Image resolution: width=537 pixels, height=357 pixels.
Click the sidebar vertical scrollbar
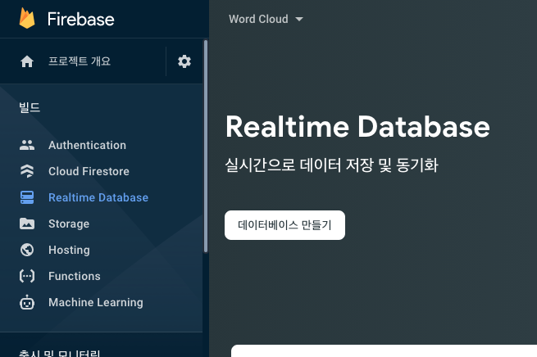point(206,147)
